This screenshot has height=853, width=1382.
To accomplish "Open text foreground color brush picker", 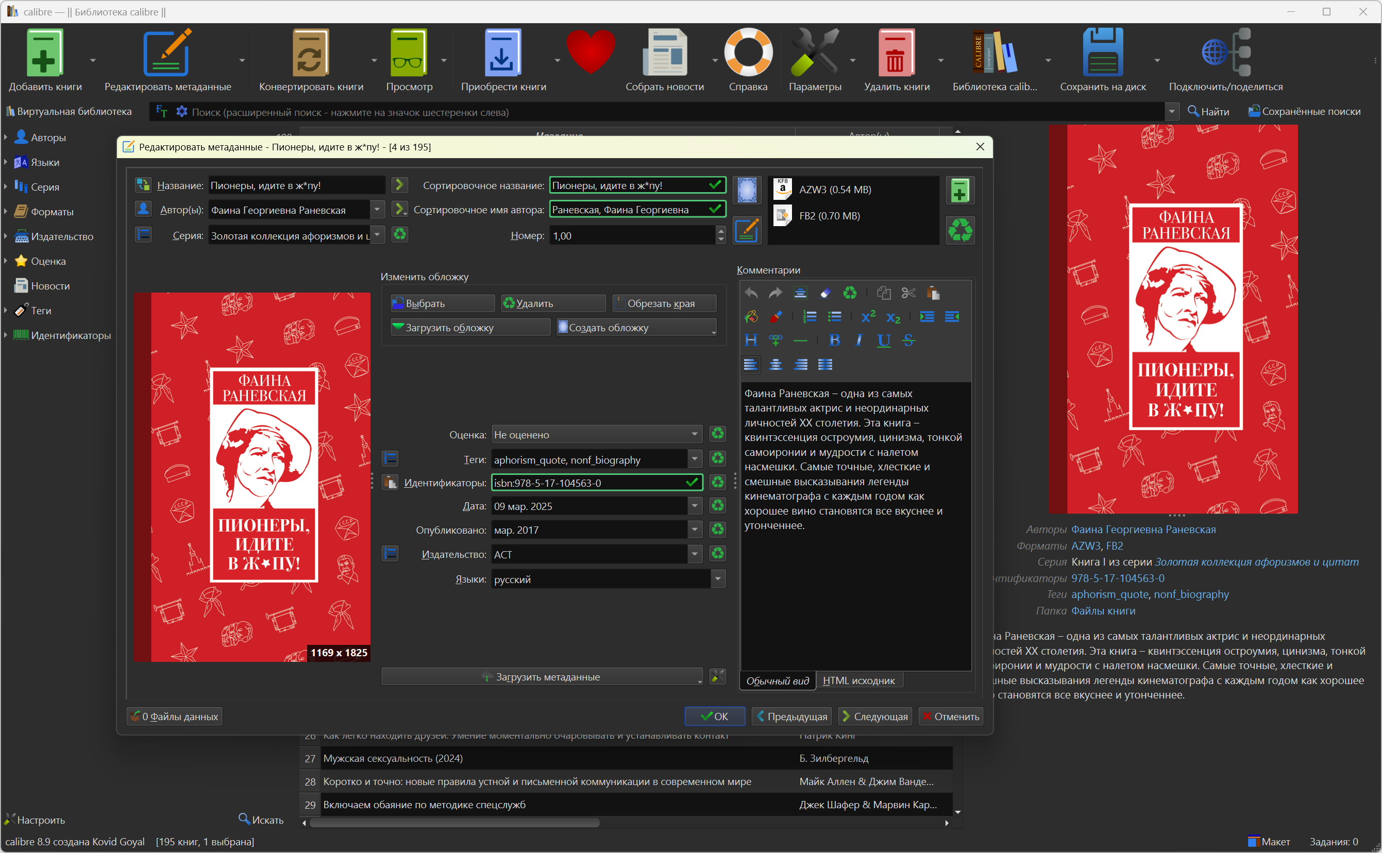I will [x=776, y=316].
